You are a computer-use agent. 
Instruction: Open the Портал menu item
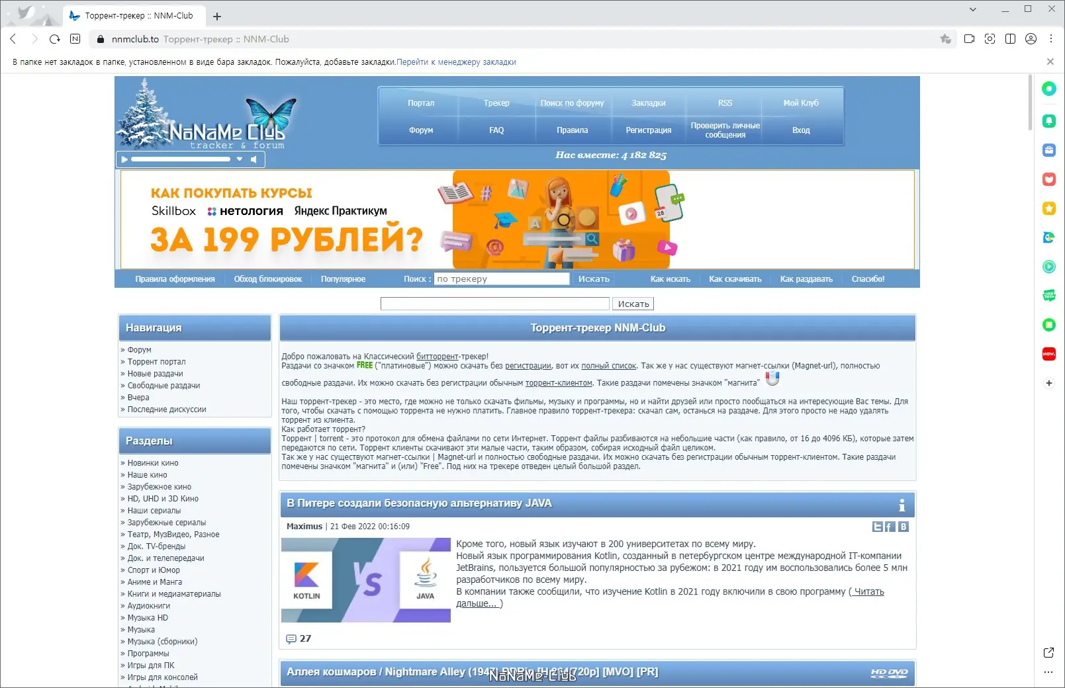[421, 103]
